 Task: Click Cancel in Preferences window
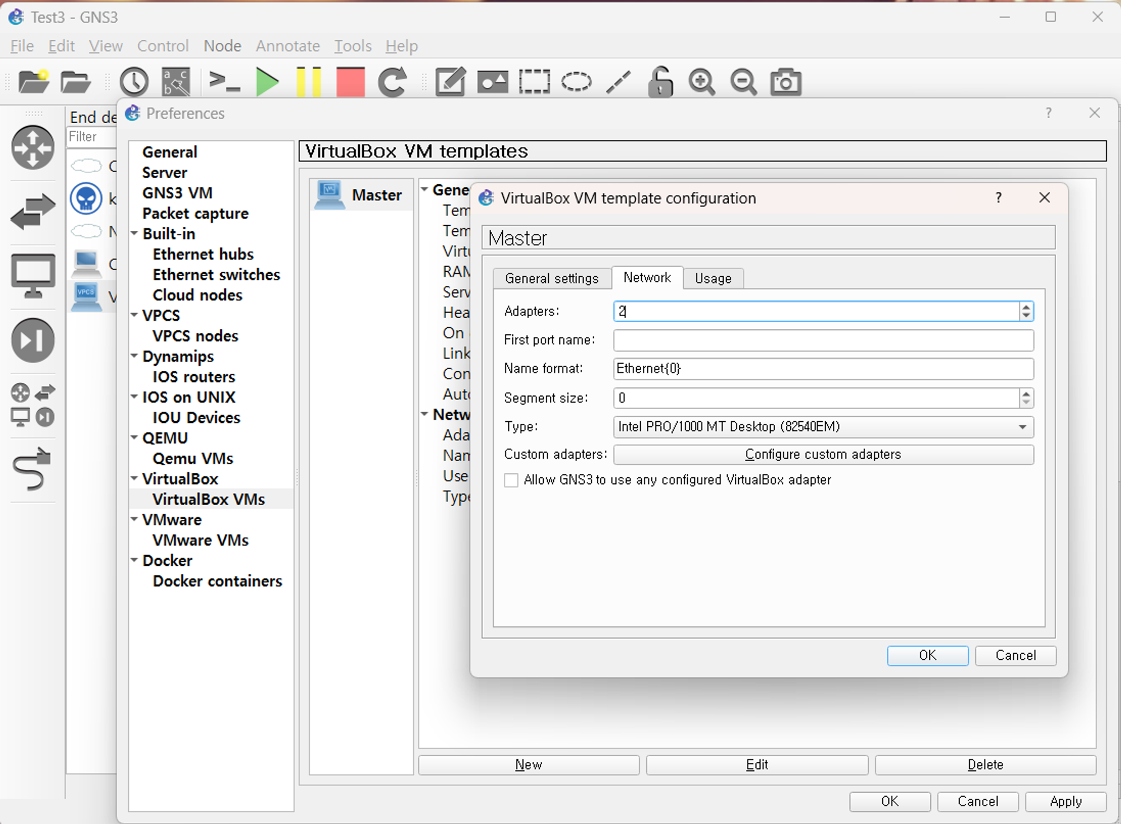(x=978, y=802)
